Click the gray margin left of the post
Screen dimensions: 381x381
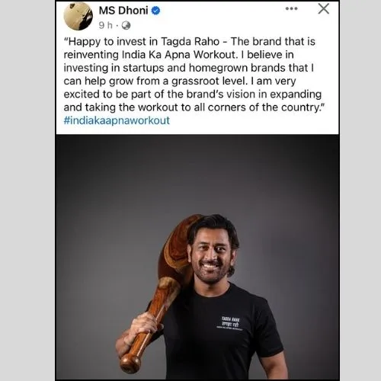[x=27, y=190]
